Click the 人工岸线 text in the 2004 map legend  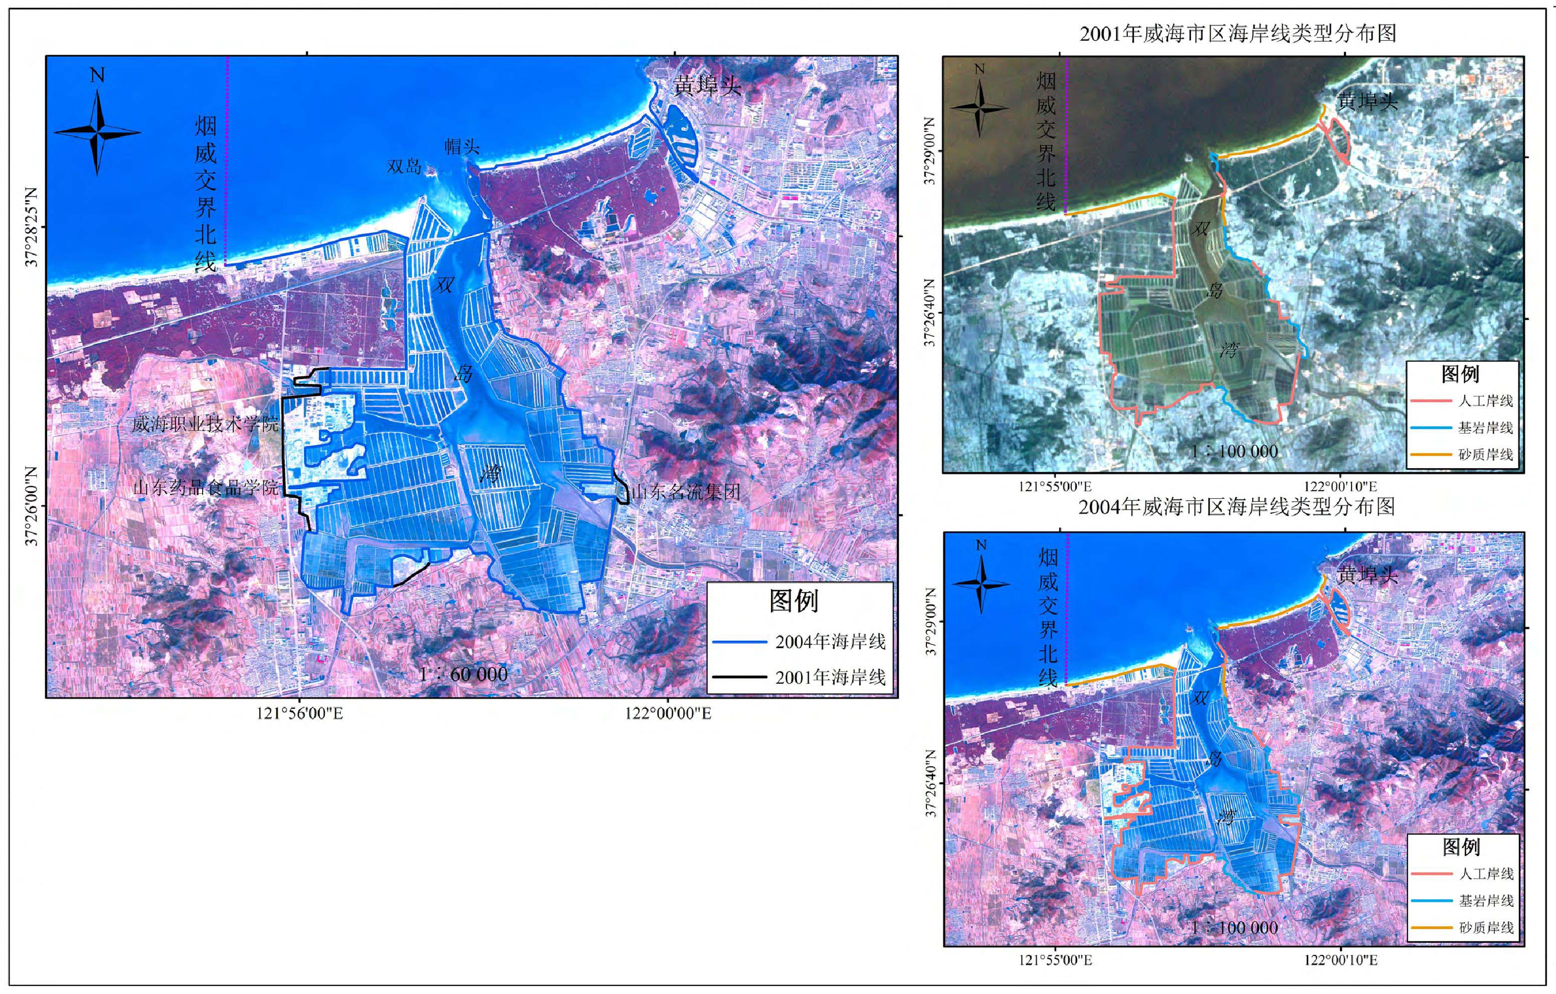tap(1486, 874)
